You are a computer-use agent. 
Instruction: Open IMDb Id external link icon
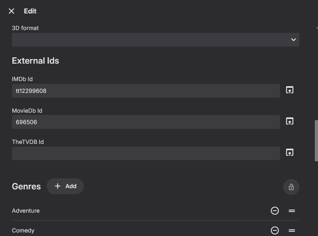coord(290,90)
